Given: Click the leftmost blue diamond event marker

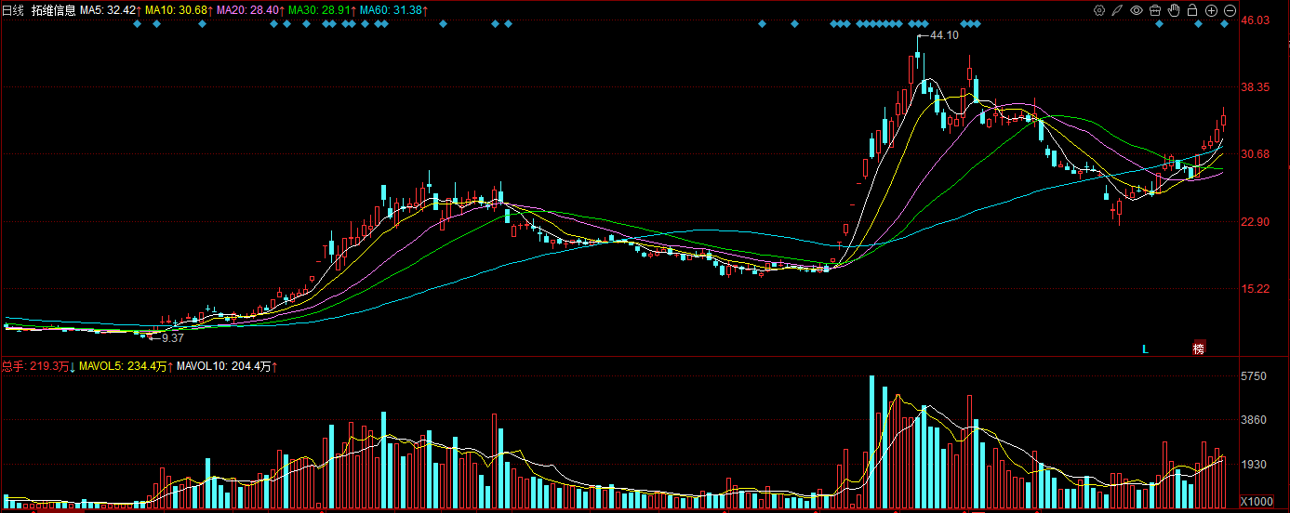Looking at the screenshot, I should [x=138, y=23].
